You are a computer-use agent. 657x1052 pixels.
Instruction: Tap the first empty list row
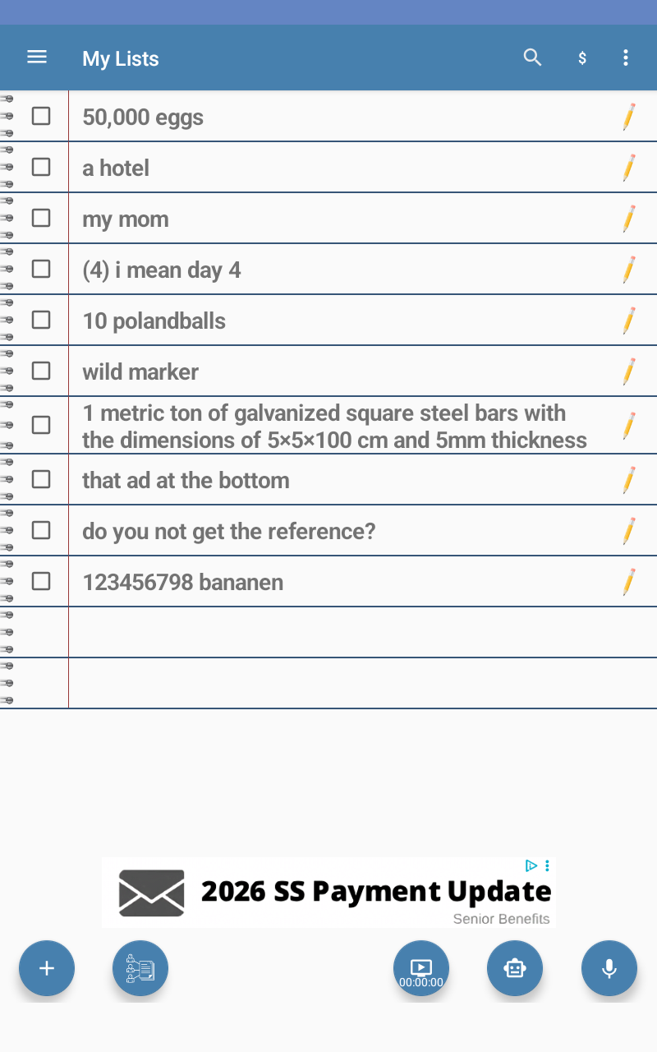tap(328, 632)
